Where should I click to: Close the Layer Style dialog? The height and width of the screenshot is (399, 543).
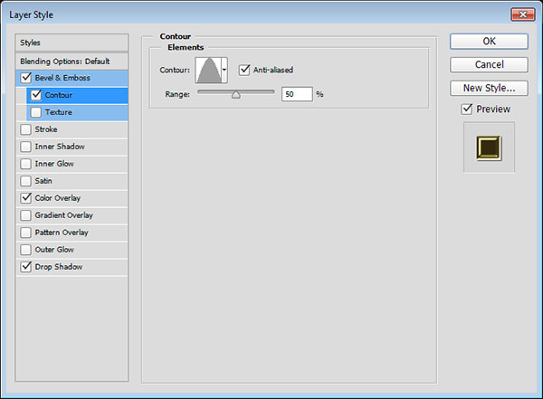point(520,13)
